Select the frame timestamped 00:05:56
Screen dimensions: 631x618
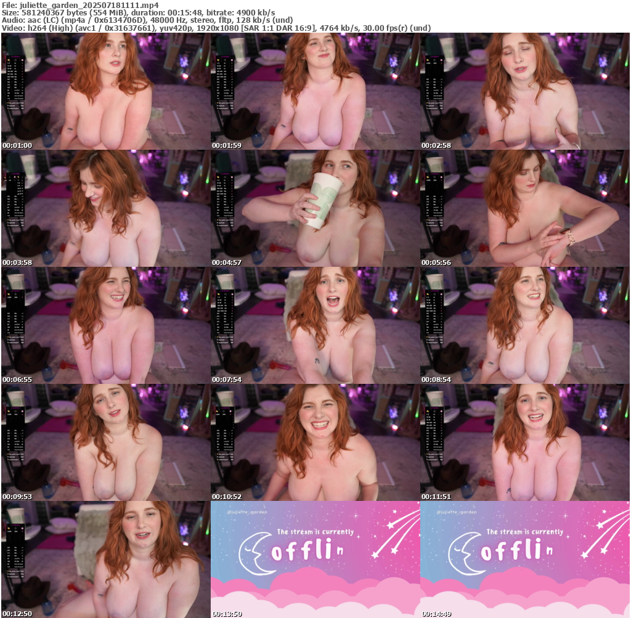pos(524,208)
